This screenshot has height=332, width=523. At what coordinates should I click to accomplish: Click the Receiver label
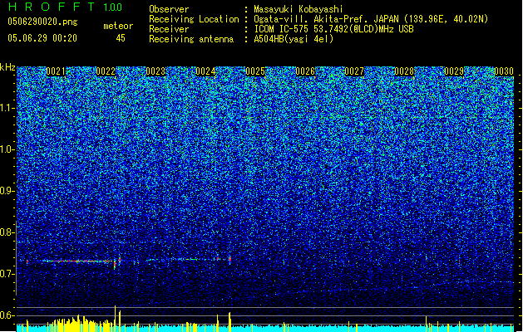tap(169, 29)
